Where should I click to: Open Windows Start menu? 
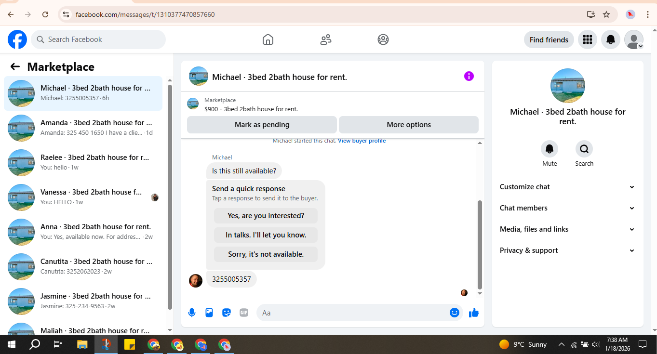(x=12, y=344)
